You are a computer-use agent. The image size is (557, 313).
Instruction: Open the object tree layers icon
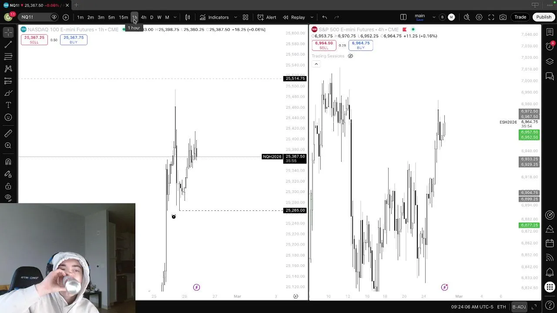(550, 62)
